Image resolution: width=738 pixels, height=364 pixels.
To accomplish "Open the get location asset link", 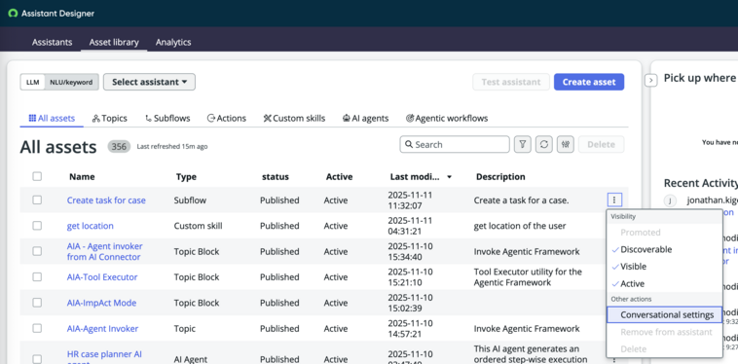I will click(90, 226).
